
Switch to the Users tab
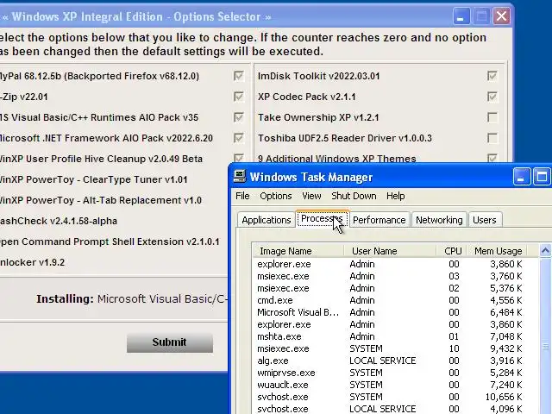click(x=485, y=220)
